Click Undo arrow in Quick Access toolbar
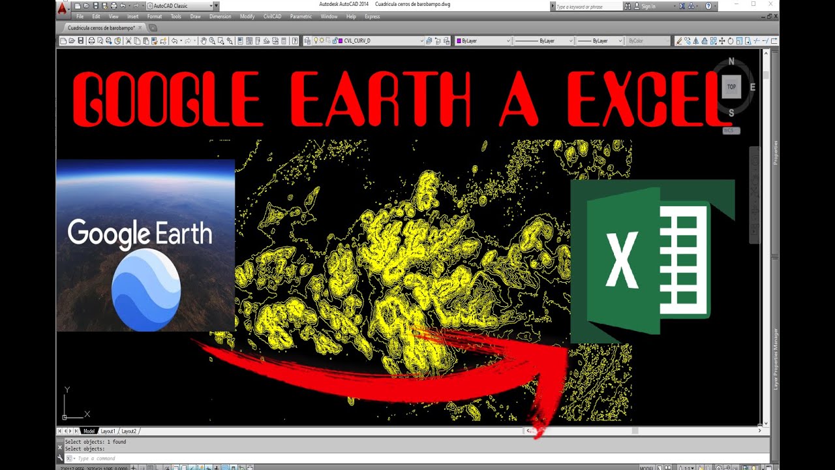The height and width of the screenshot is (470, 835). coord(123,6)
